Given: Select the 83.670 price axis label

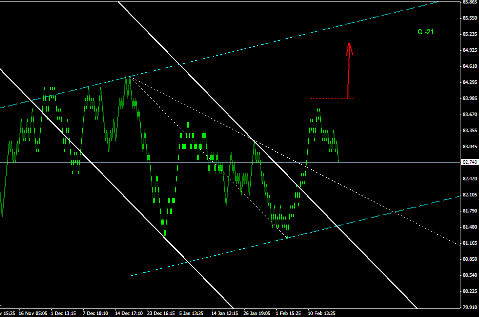Looking at the screenshot, I should (x=470, y=115).
